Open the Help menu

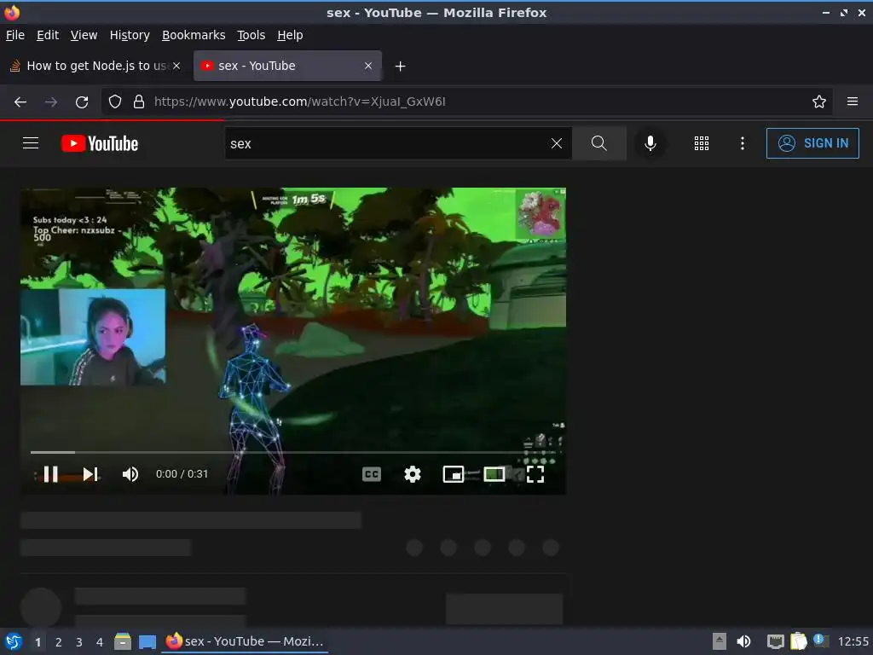point(290,35)
